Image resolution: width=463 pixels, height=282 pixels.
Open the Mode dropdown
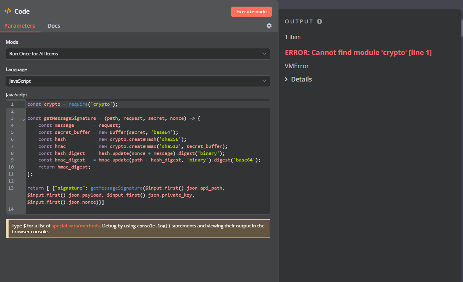coord(138,54)
